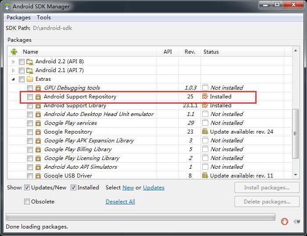Click package icon for Google USB Driver

coord(38,176)
